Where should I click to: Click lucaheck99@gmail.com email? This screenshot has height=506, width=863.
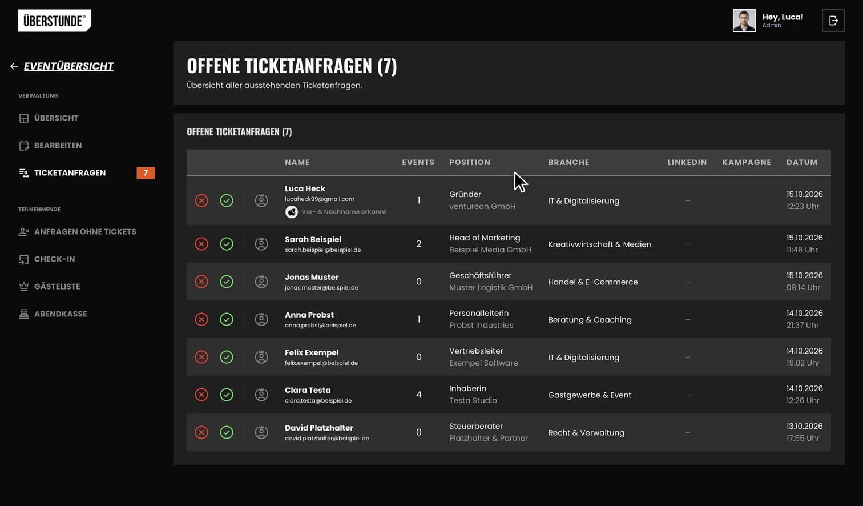[x=320, y=199]
